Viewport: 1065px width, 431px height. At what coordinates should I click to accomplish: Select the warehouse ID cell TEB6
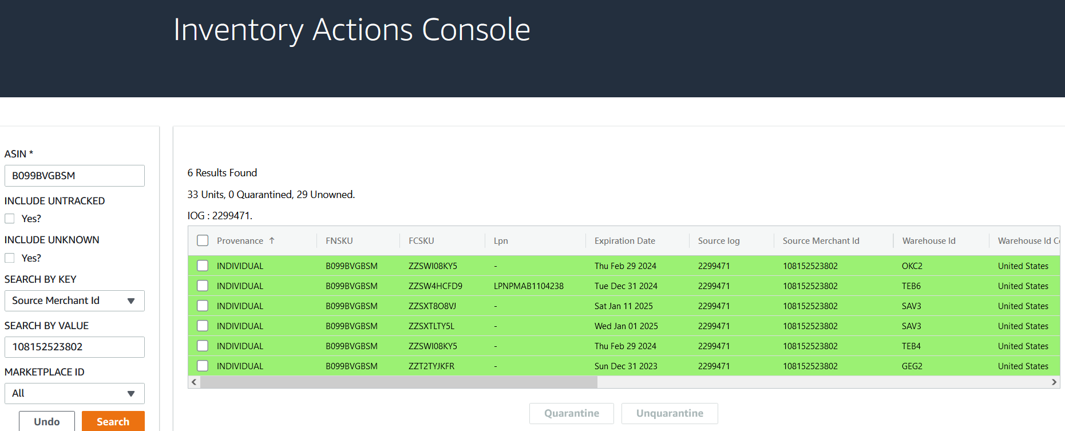[x=912, y=286]
